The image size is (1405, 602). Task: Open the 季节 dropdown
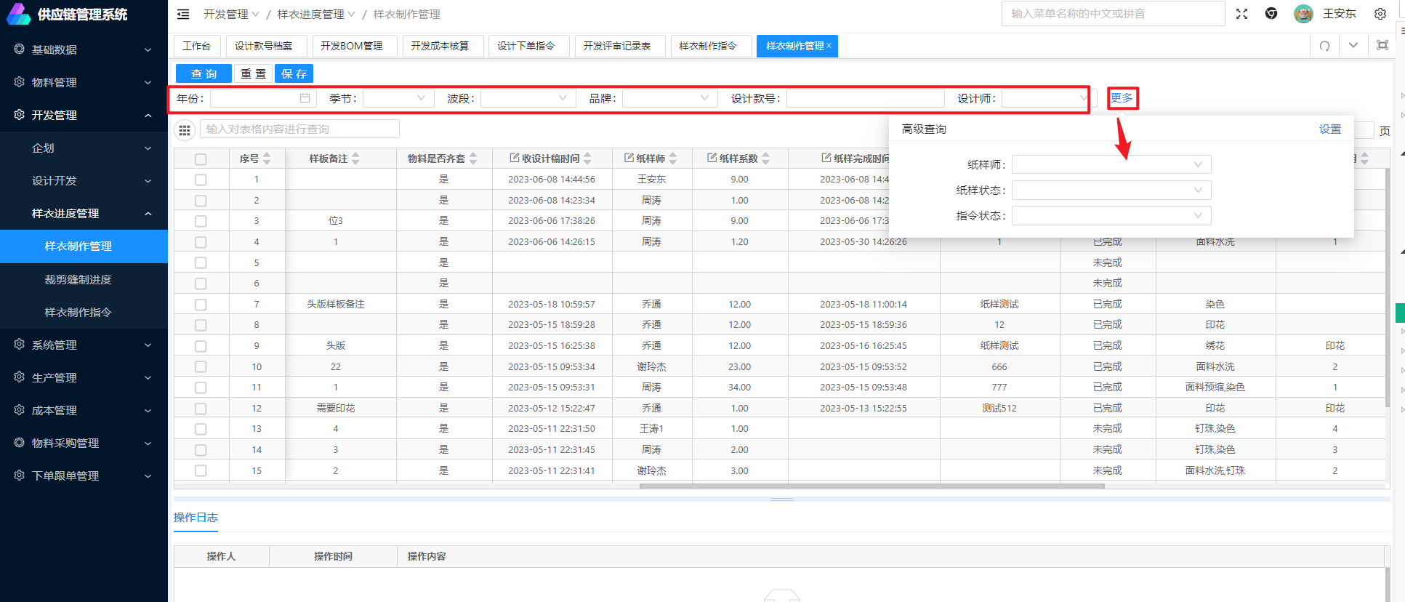398,98
